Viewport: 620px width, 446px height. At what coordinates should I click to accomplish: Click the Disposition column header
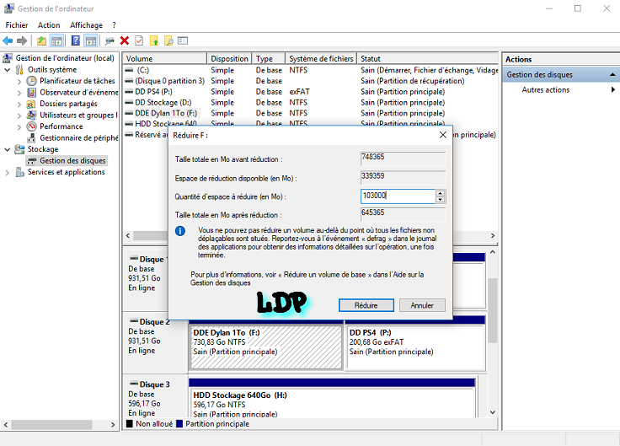pos(229,58)
